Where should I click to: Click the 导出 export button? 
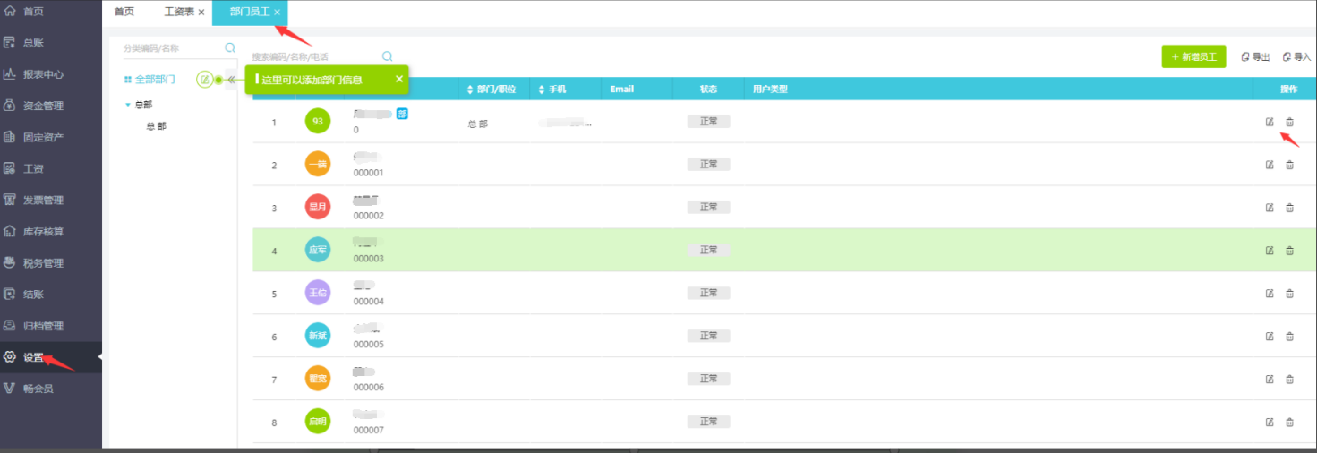click(x=1255, y=56)
